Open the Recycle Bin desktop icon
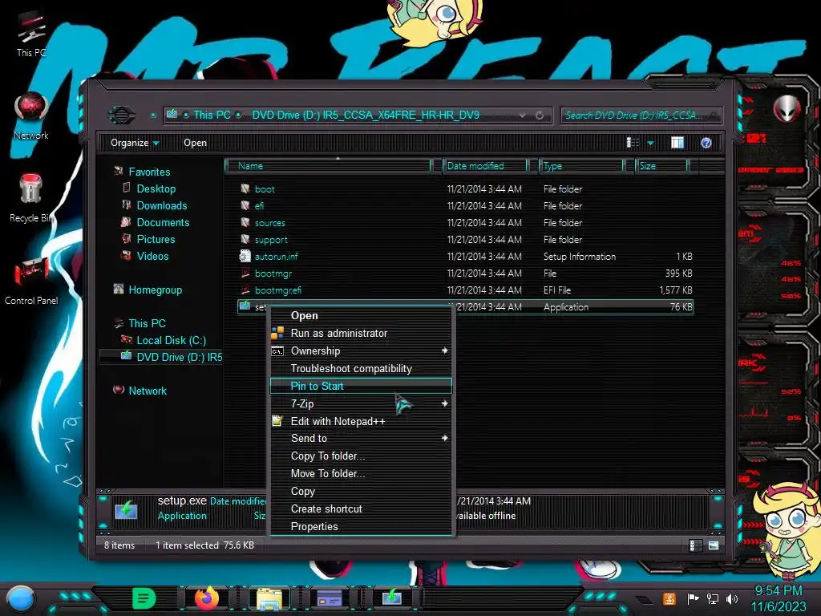The width and height of the screenshot is (821, 616). click(x=30, y=198)
